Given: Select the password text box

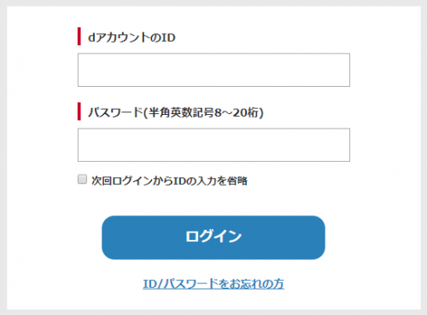Looking at the screenshot, I should (213, 145).
